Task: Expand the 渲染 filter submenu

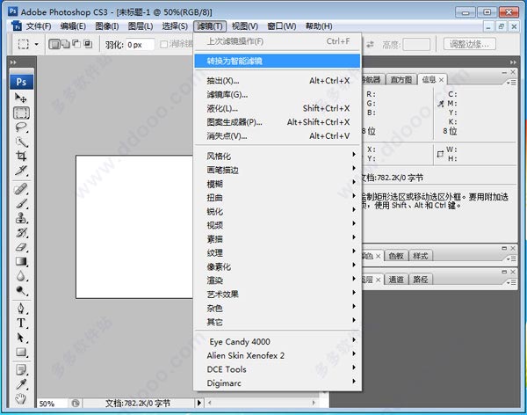Action: (278, 280)
